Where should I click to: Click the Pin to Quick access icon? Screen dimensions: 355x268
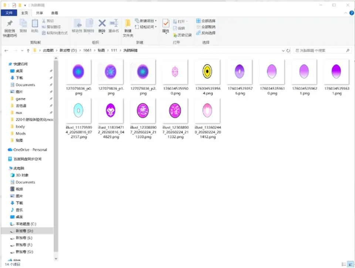[x=10, y=23]
